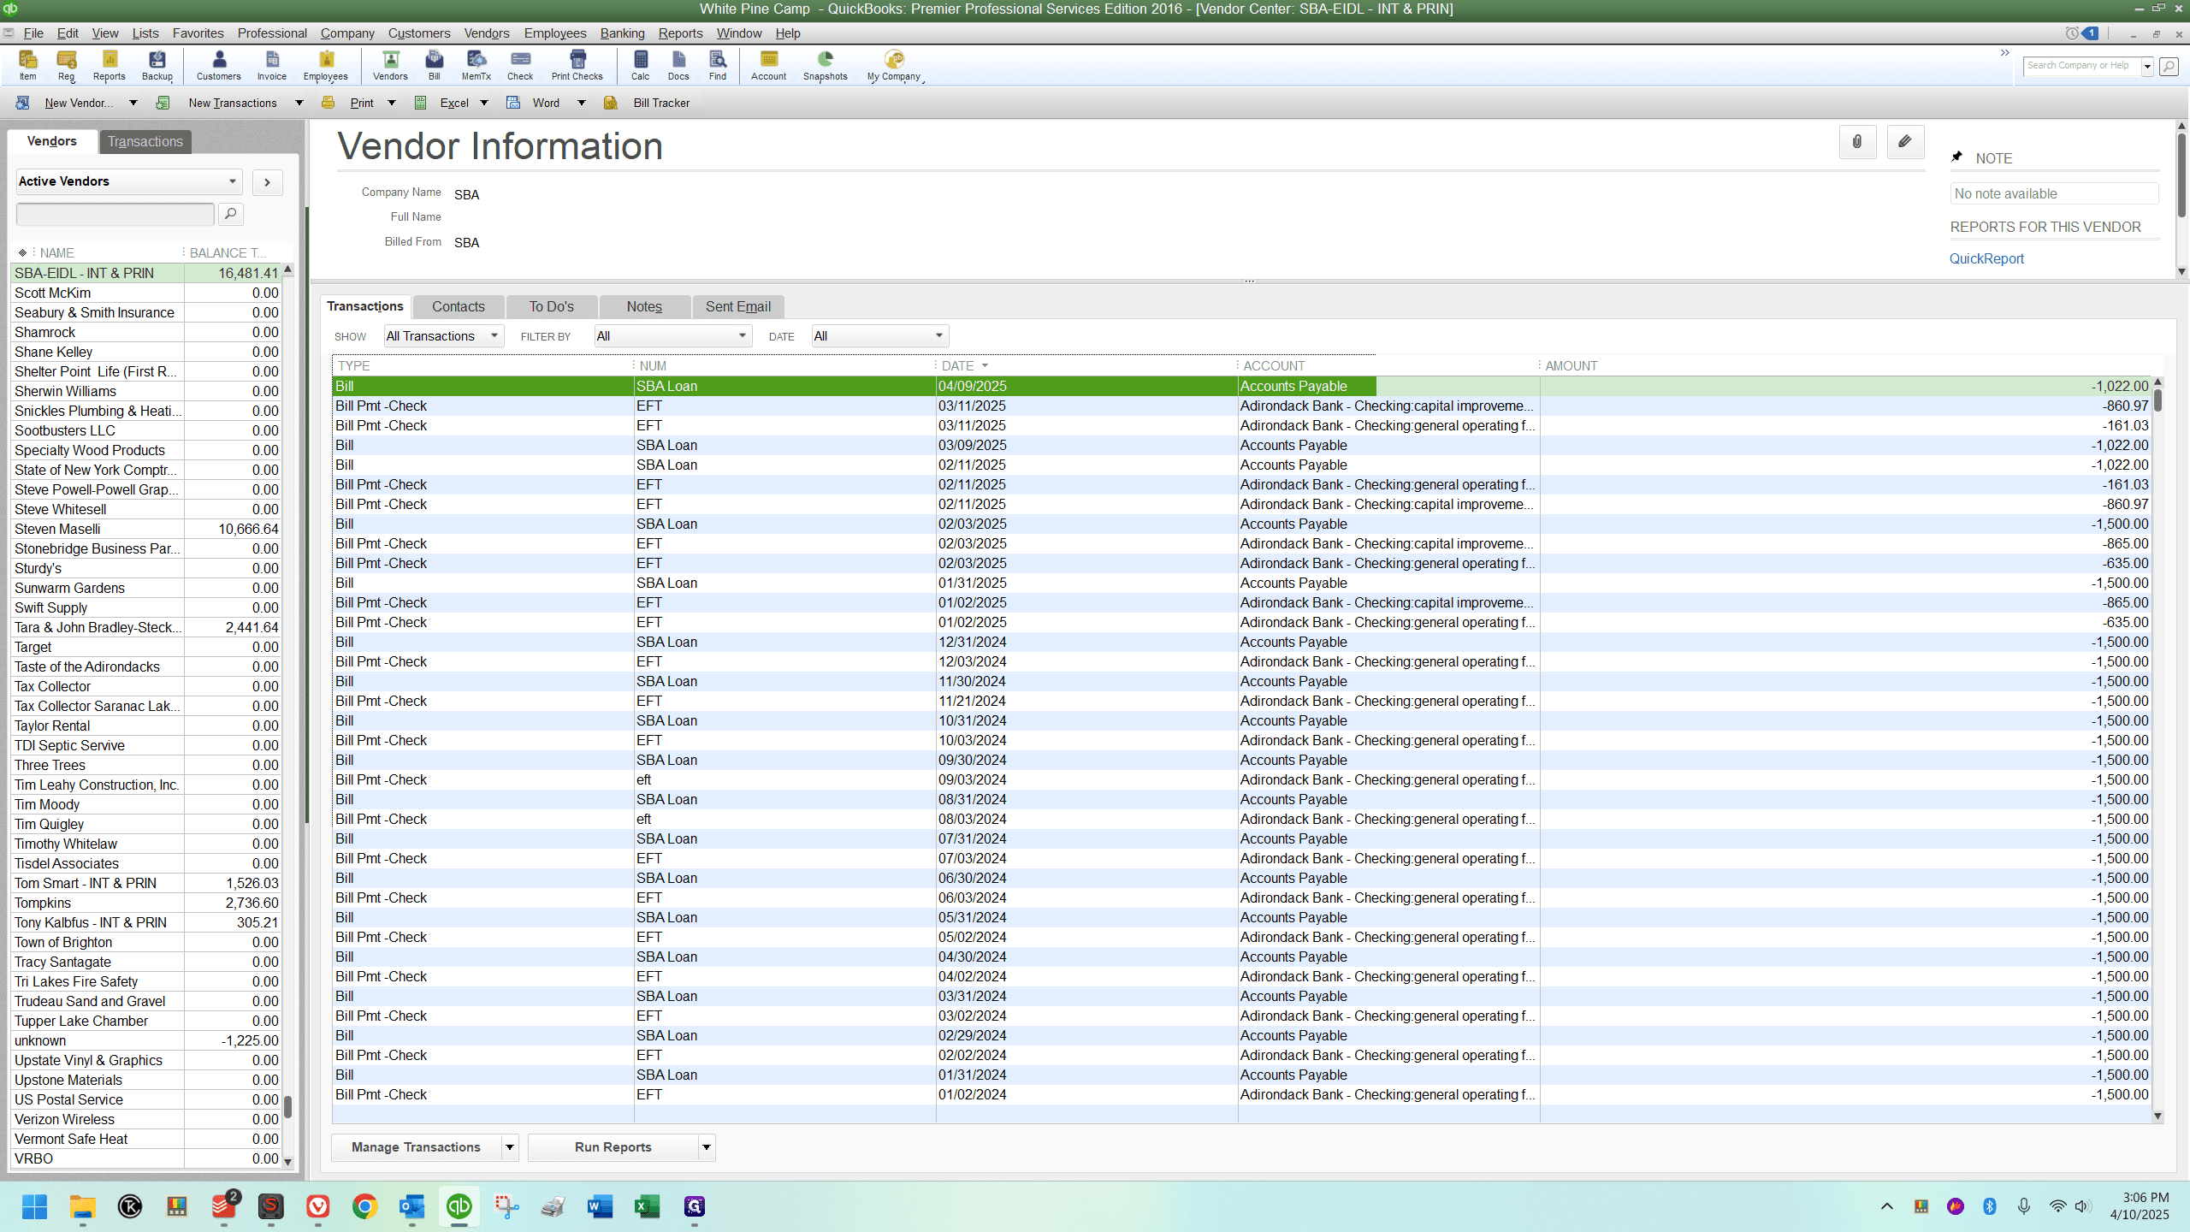Click the Search Company or Help field

click(2082, 66)
